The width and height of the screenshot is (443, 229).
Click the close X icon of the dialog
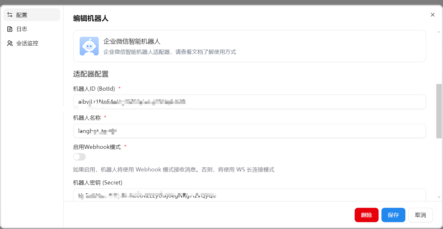[432, 15]
